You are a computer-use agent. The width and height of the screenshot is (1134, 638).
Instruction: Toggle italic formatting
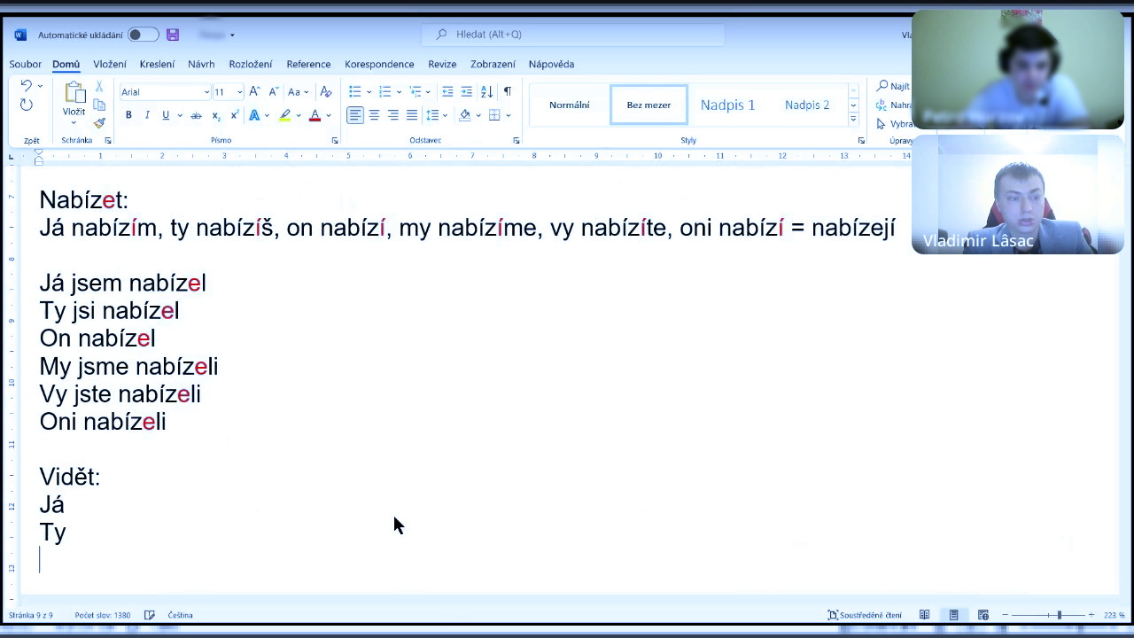147,115
